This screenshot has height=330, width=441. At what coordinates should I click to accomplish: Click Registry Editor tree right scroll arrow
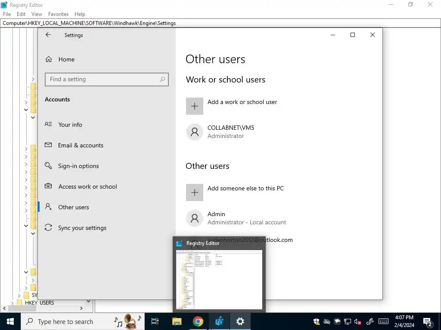[81, 308]
